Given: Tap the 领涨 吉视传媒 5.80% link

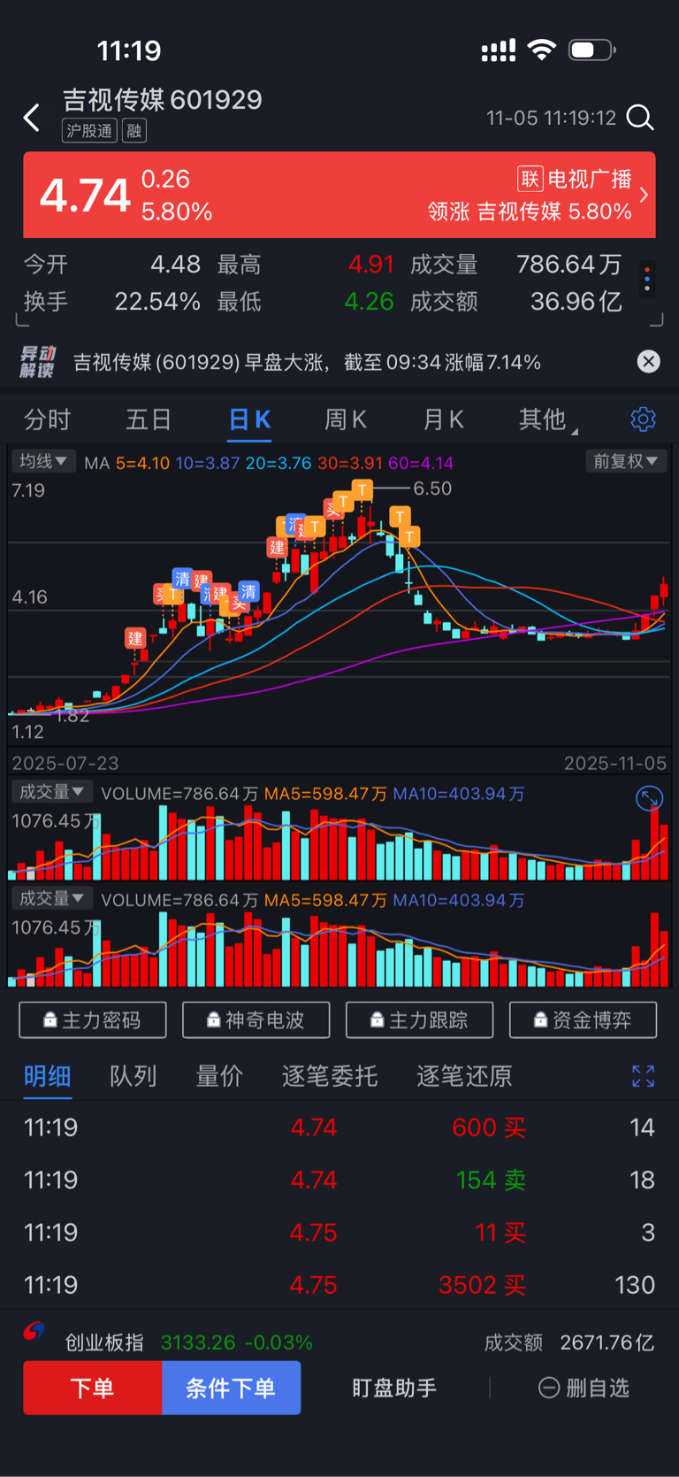Looking at the screenshot, I should click(530, 212).
